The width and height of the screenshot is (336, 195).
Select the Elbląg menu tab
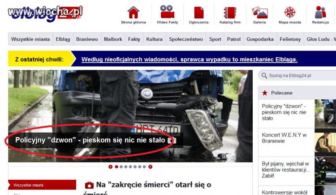click(x=63, y=39)
